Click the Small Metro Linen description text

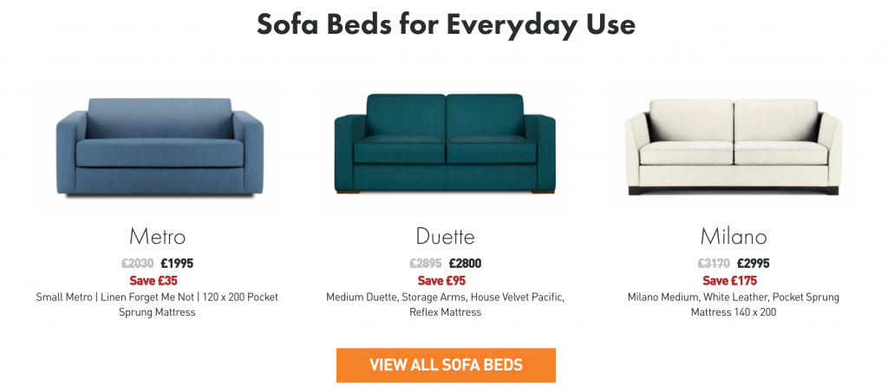157,304
